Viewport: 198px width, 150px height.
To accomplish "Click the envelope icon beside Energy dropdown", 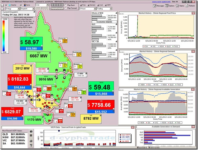I will [2, 9].
